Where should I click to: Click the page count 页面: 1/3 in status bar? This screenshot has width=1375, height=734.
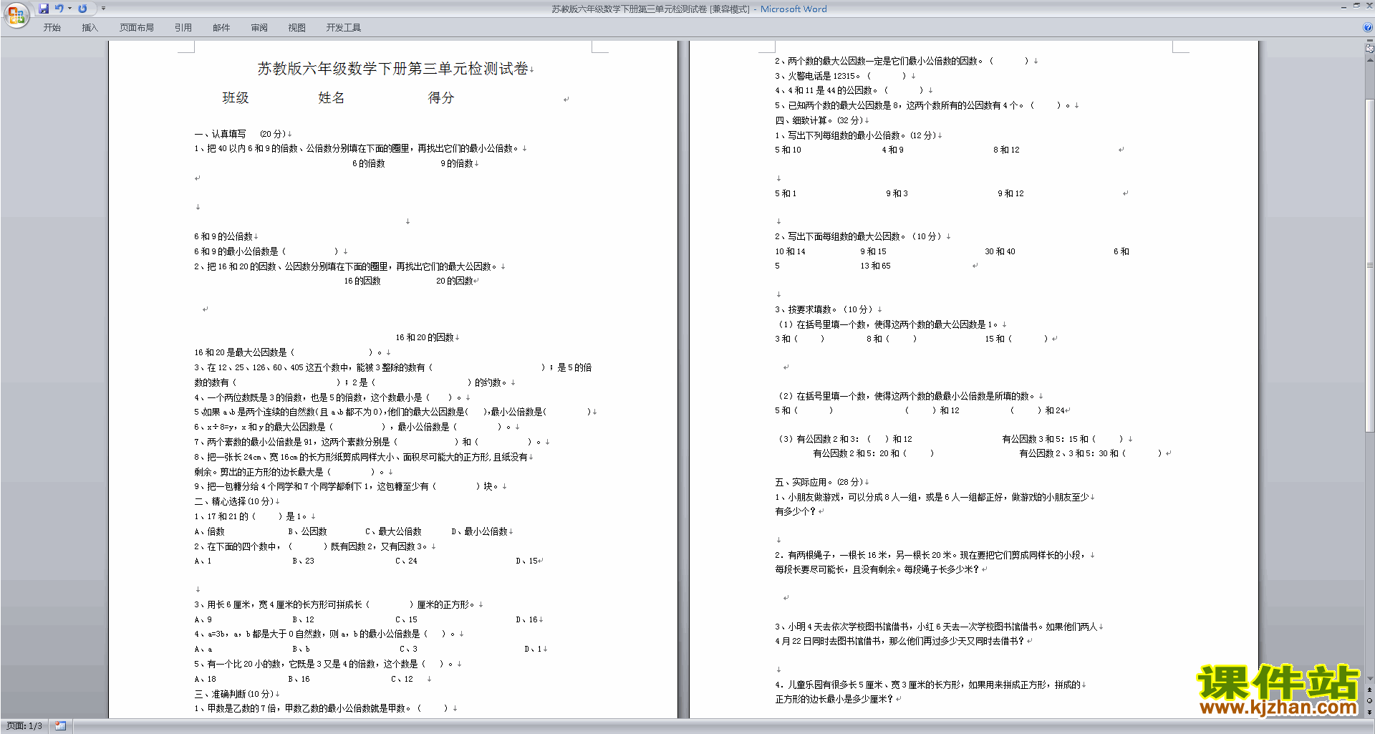click(x=24, y=726)
